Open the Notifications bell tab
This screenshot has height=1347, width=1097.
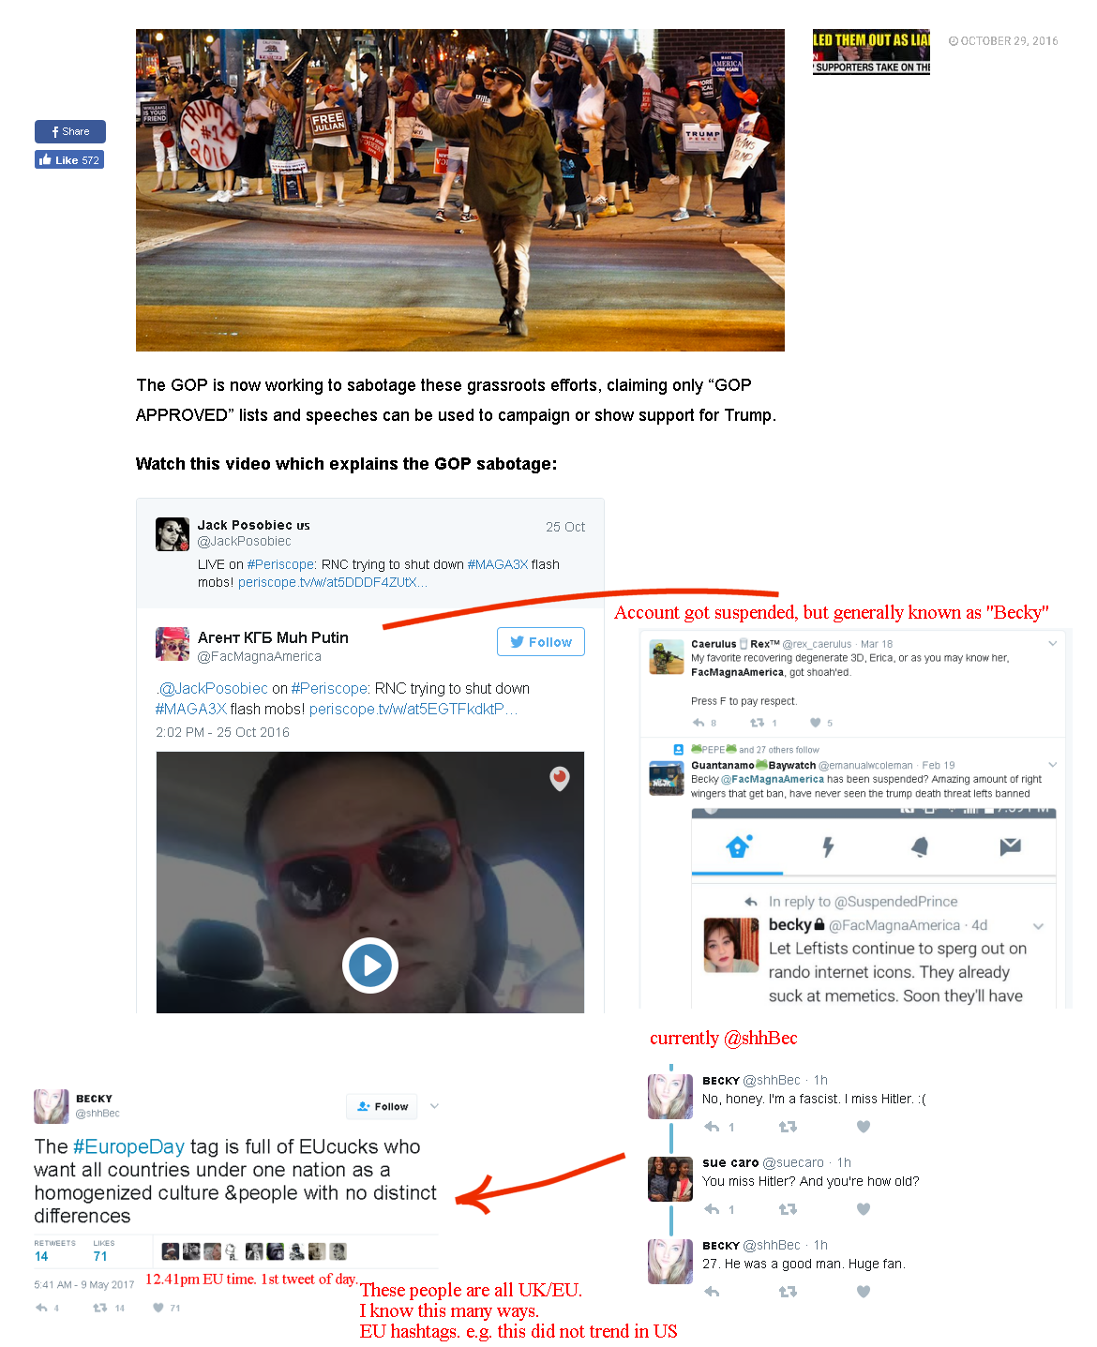click(920, 847)
